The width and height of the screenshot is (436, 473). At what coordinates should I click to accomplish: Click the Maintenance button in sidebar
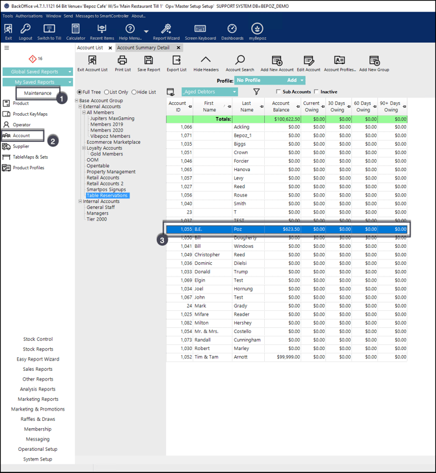coord(38,93)
